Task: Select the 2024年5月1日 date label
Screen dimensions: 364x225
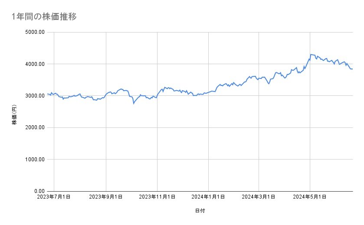Action: [x=310, y=197]
